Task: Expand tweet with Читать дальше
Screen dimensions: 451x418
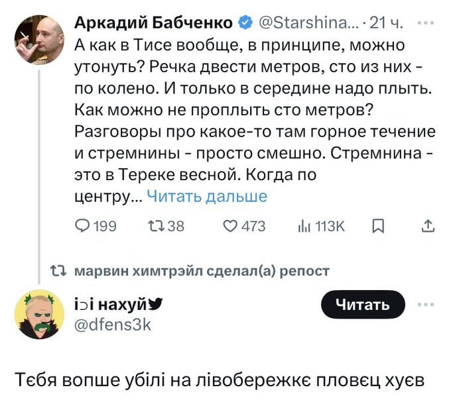Action: [206, 196]
